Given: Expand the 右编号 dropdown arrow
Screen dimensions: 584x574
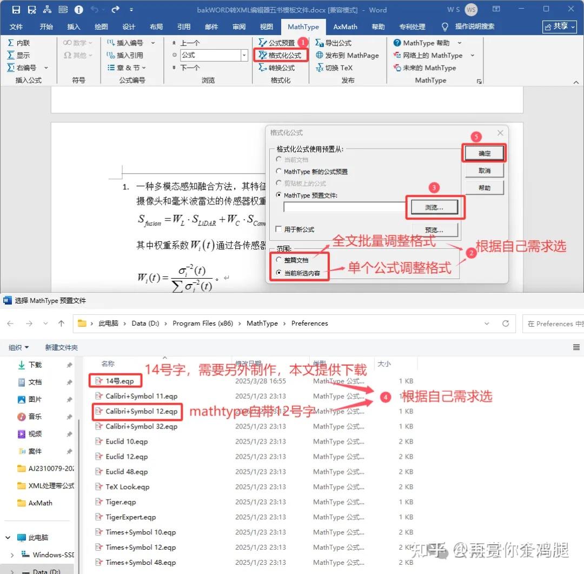Looking at the screenshot, I should click(45, 67).
